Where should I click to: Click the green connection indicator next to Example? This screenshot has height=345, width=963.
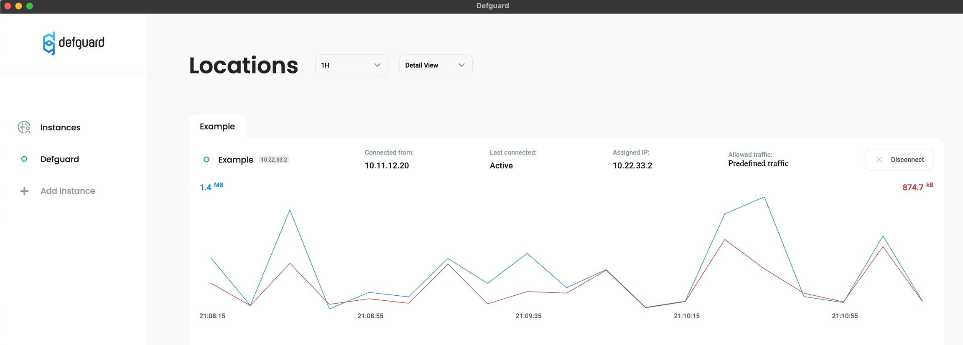tap(206, 160)
